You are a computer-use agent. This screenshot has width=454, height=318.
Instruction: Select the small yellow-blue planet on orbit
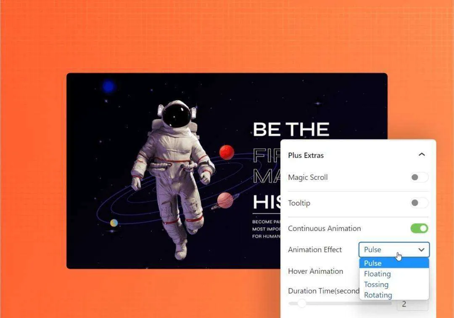[x=114, y=223]
